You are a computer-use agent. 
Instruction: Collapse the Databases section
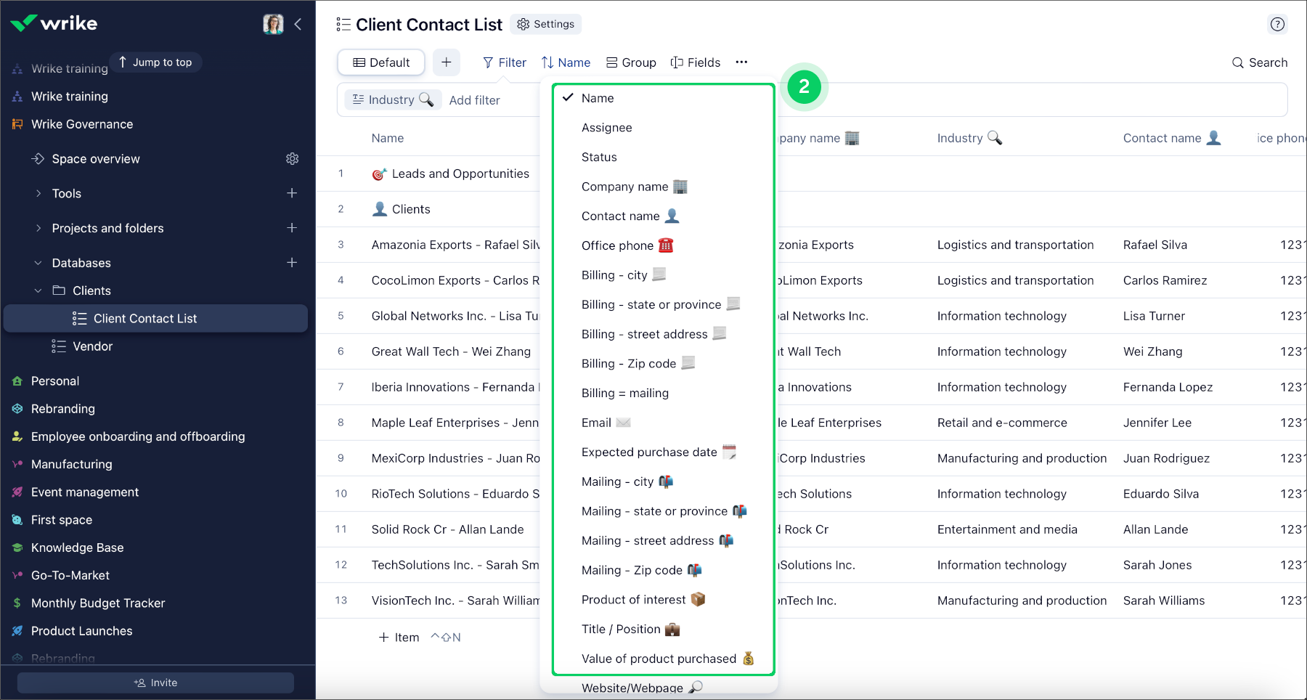pos(38,263)
